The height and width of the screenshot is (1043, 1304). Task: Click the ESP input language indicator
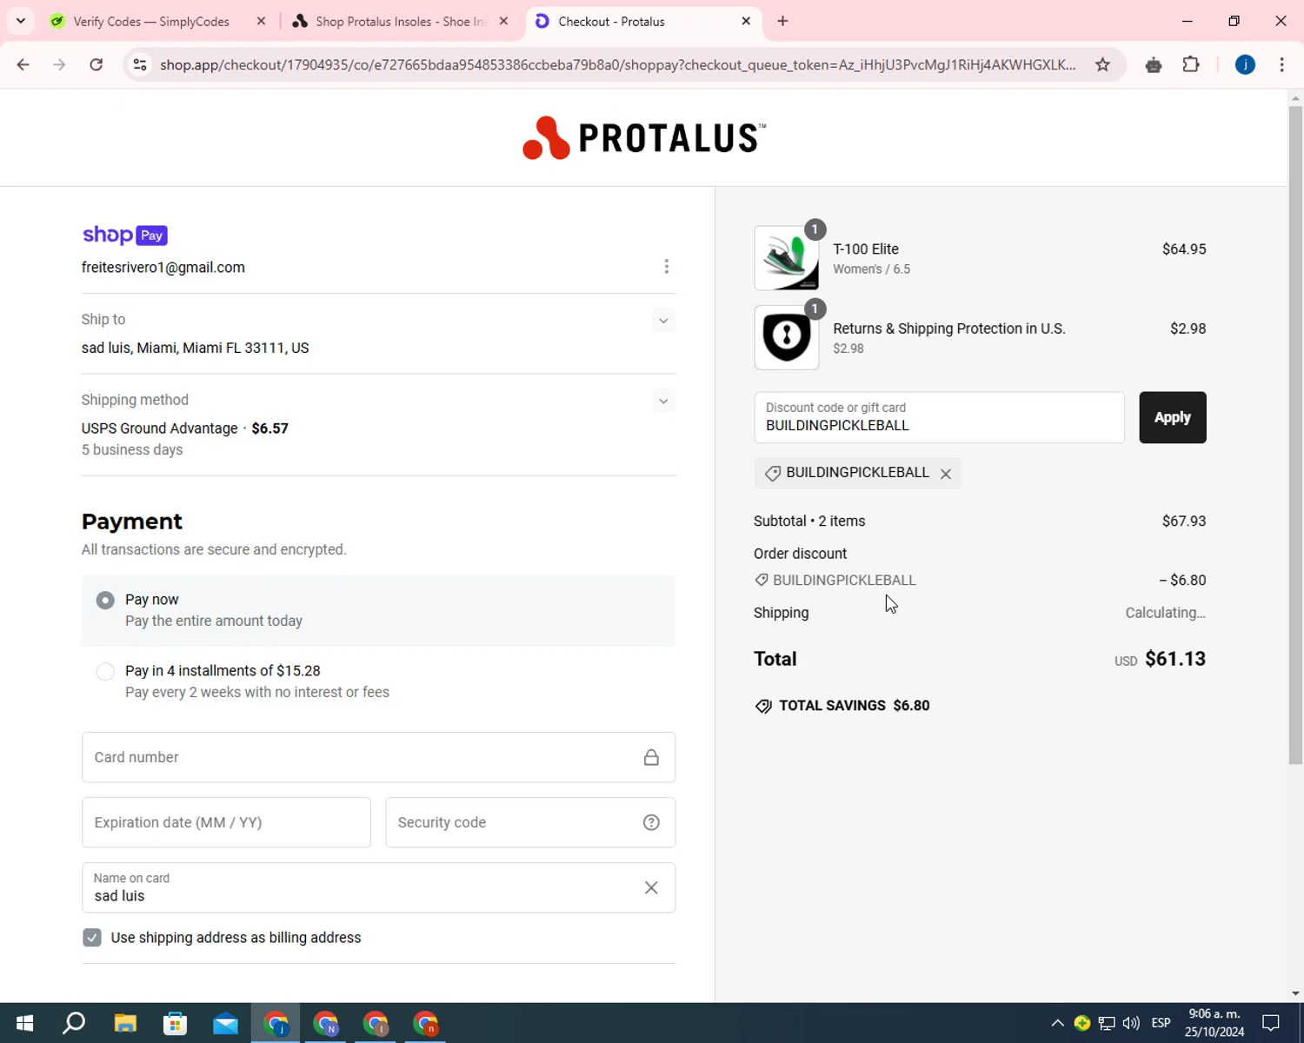pos(1161,1023)
